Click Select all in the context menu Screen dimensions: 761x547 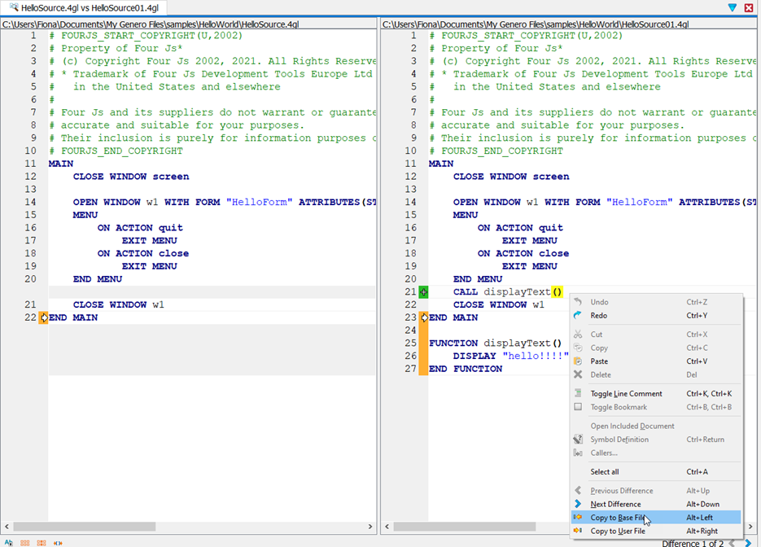click(603, 471)
